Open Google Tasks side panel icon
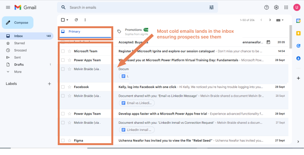Image resolution: width=304 pixels, height=155 pixels. click(x=298, y=46)
